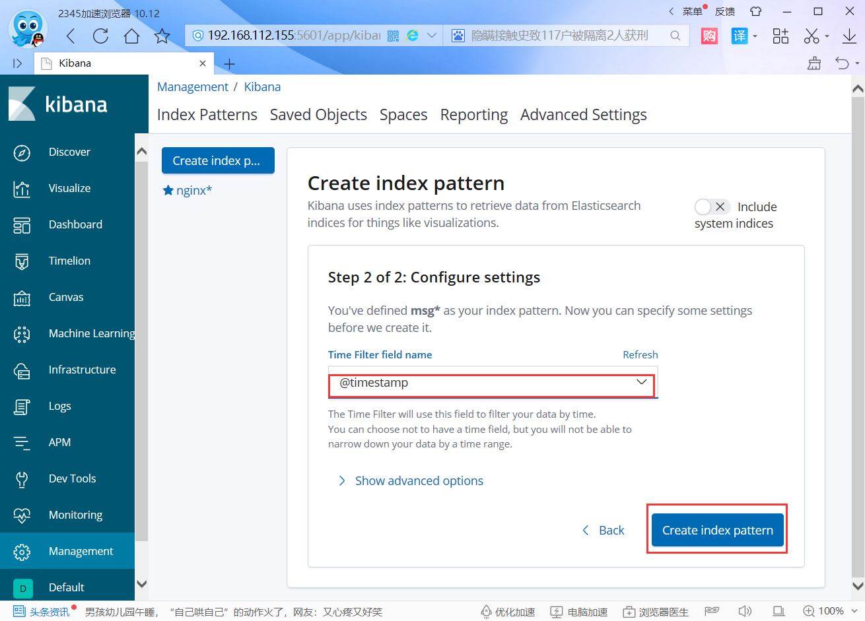Click the status bar speaker icon
Screen dimensions: 865x621
point(745,611)
